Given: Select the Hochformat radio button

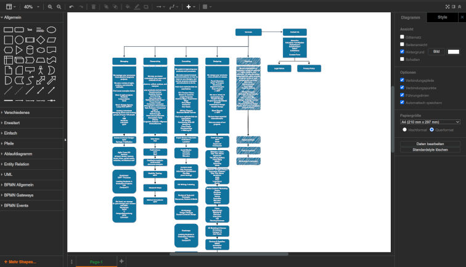Looking at the screenshot, I should point(404,130).
